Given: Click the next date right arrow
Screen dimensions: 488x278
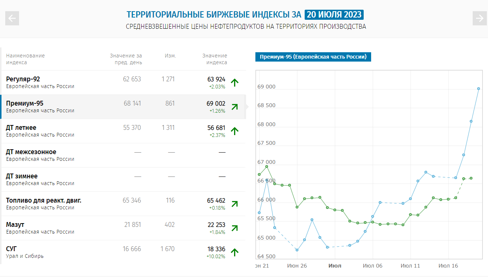Looking at the screenshot, I should click(479, 18).
